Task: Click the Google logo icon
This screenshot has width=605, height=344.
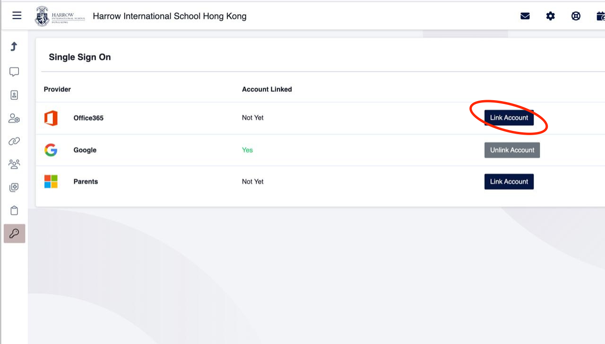Action: pos(51,150)
